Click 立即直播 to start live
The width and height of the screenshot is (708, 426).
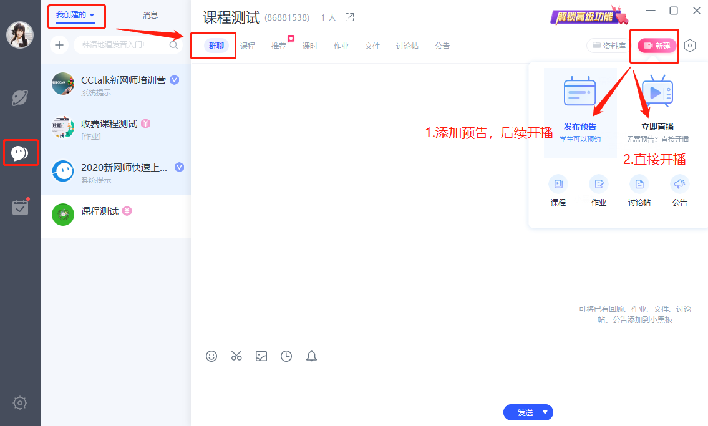657,112
